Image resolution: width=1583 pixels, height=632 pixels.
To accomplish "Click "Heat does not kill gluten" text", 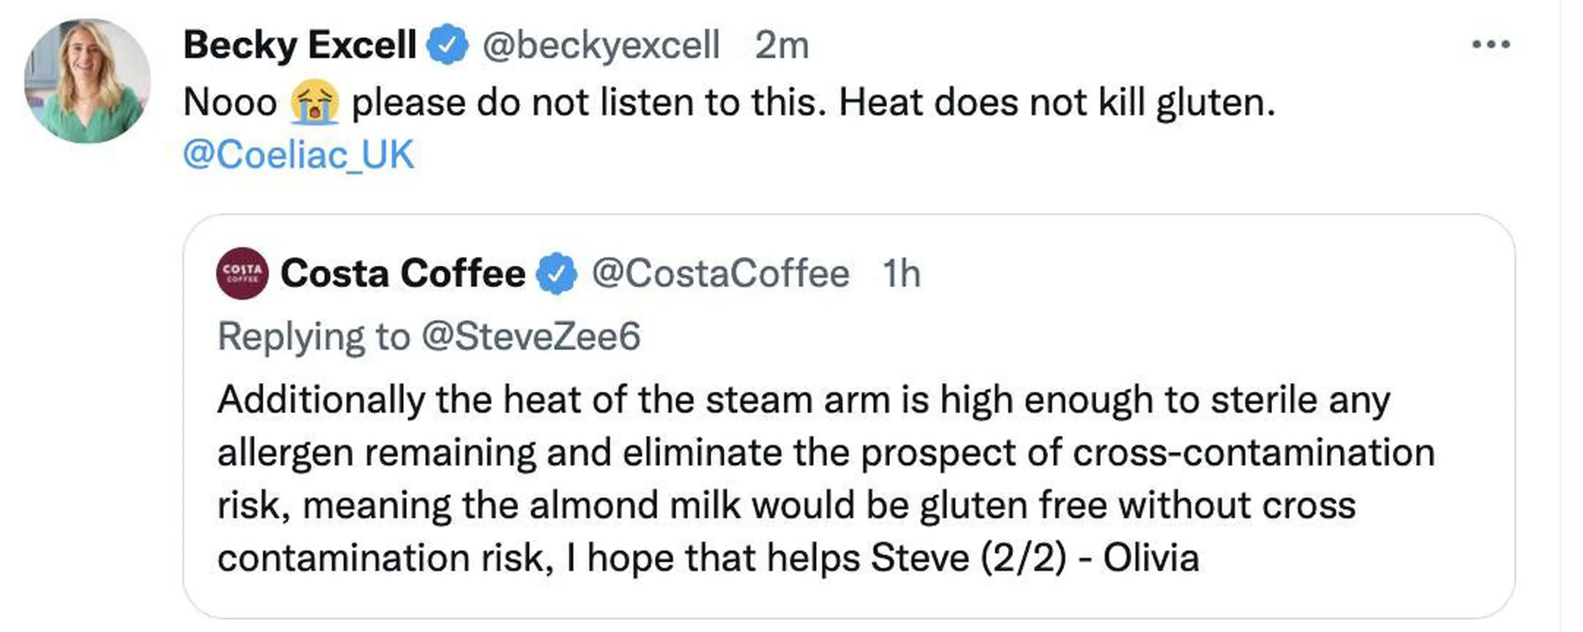I will tap(1057, 102).
